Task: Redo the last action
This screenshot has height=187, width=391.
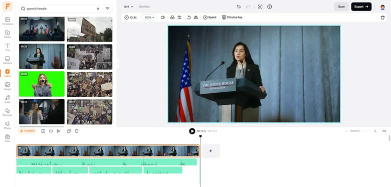Action: 248,7
